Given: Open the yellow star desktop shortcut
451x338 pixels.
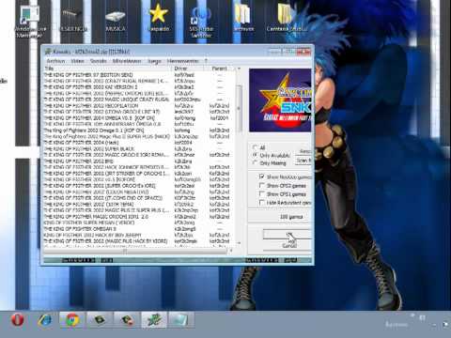Looking at the screenshot, I should (159, 18).
